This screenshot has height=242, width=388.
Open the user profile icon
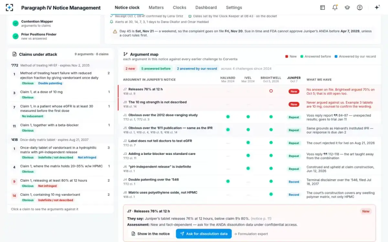[360, 7]
